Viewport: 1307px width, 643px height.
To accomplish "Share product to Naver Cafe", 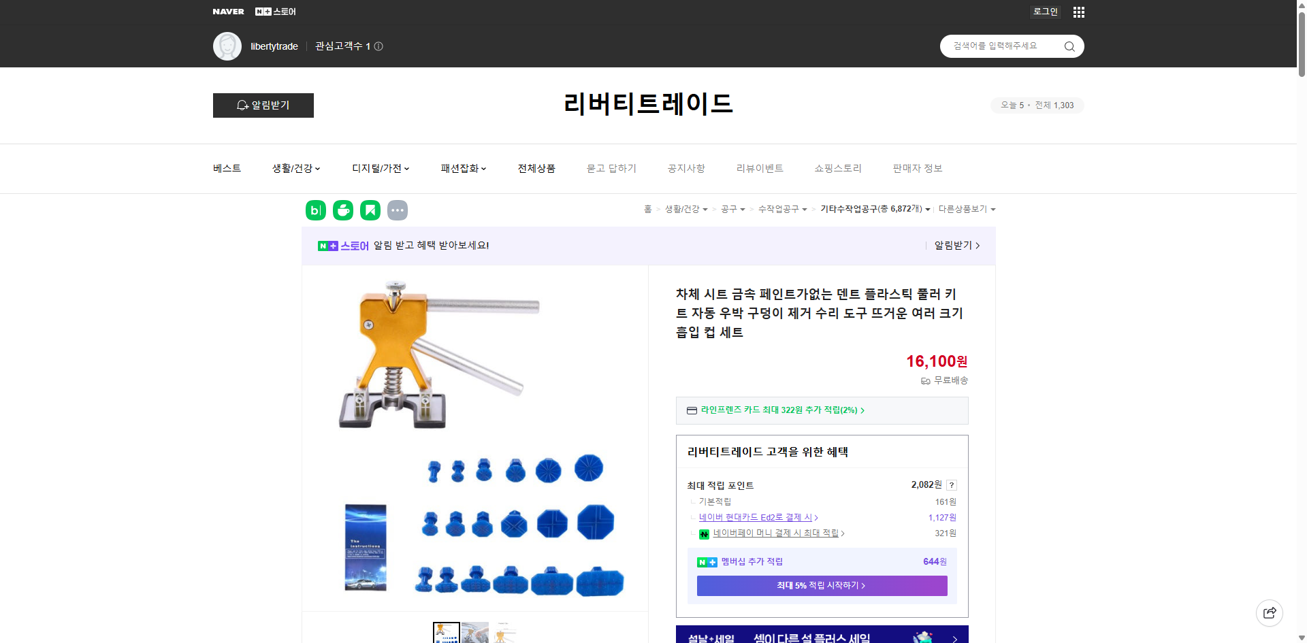I will click(342, 210).
